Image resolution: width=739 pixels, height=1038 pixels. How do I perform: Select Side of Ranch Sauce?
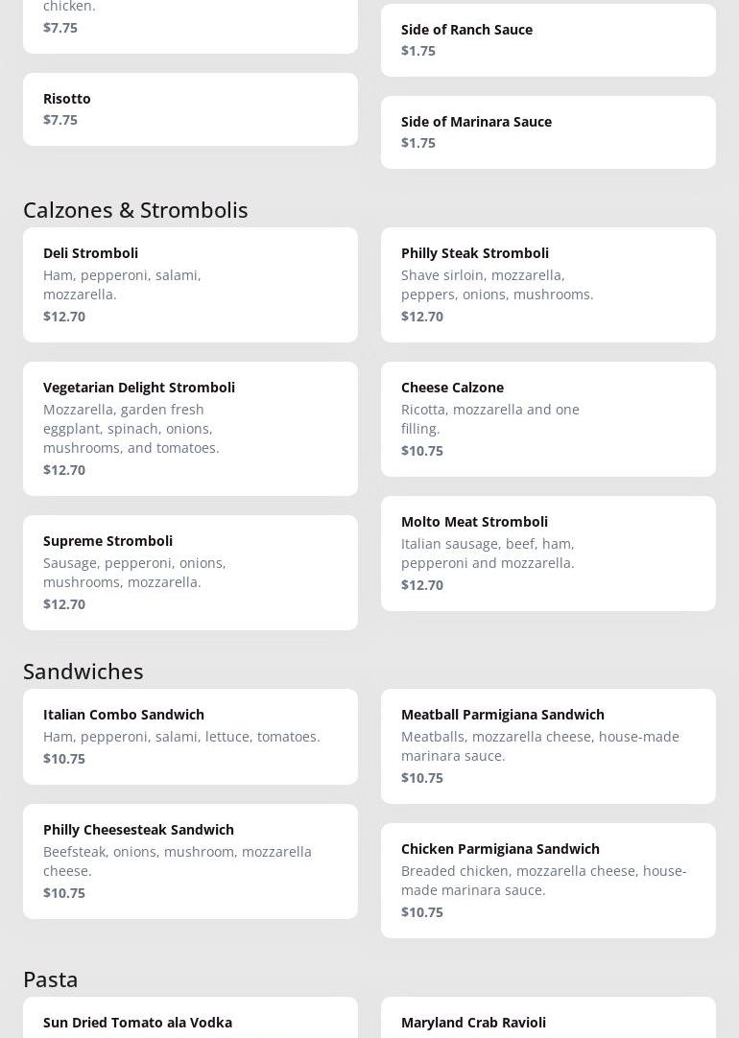(x=548, y=40)
